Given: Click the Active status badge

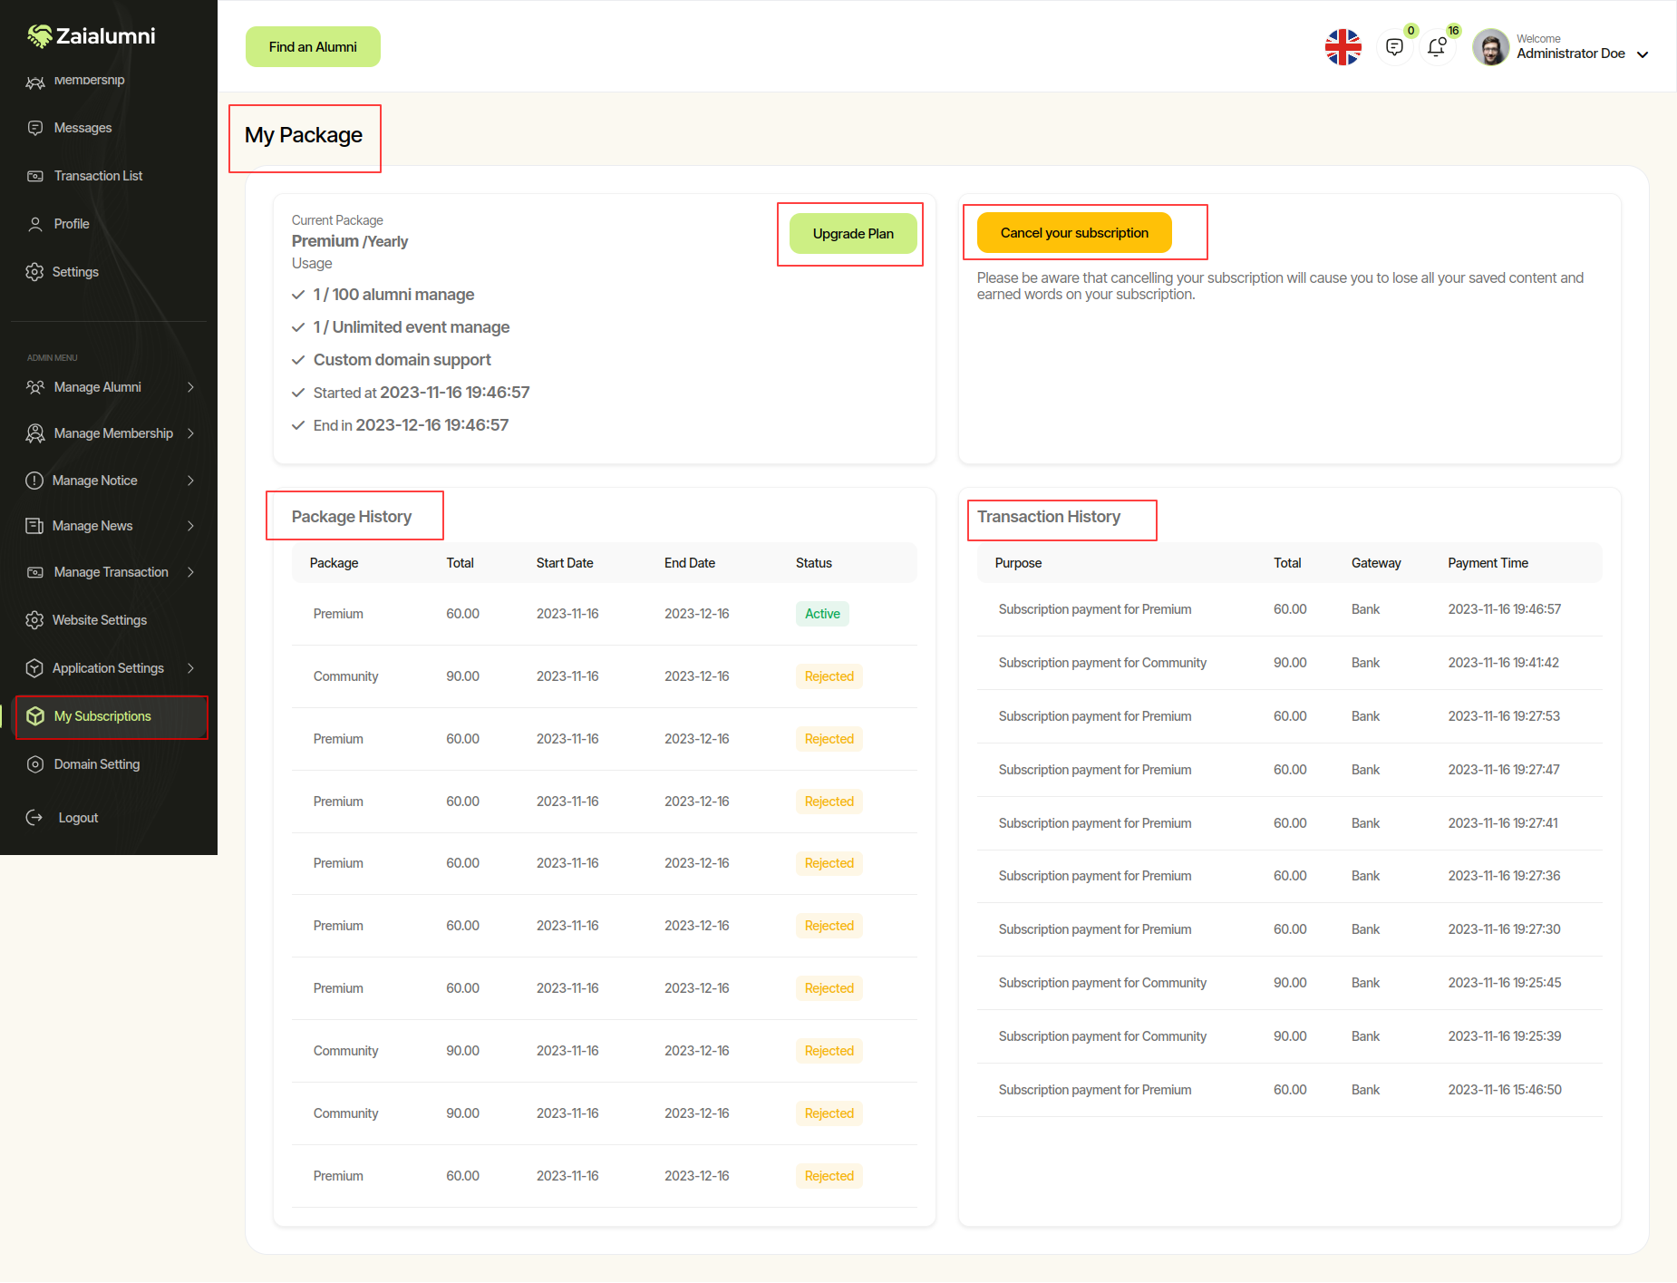Looking at the screenshot, I should (x=822, y=614).
